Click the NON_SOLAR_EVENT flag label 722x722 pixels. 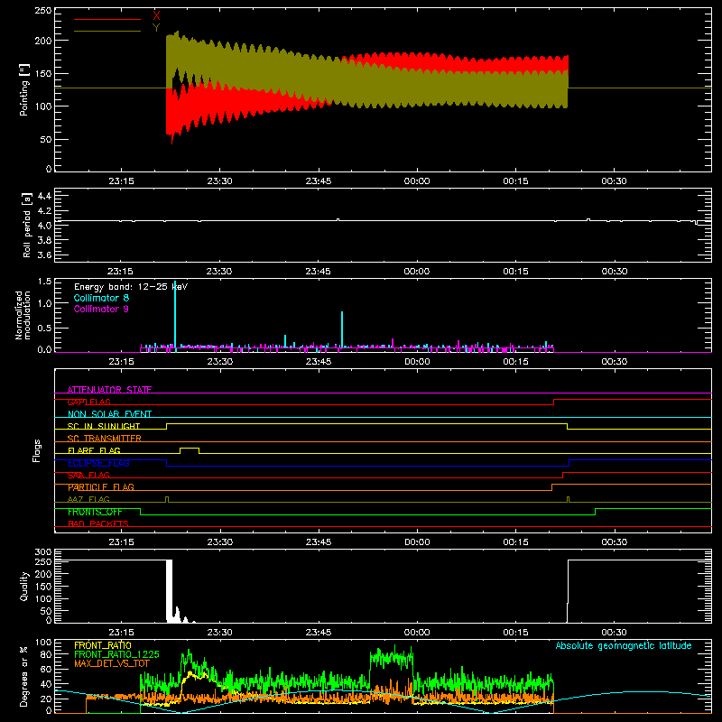(109, 414)
